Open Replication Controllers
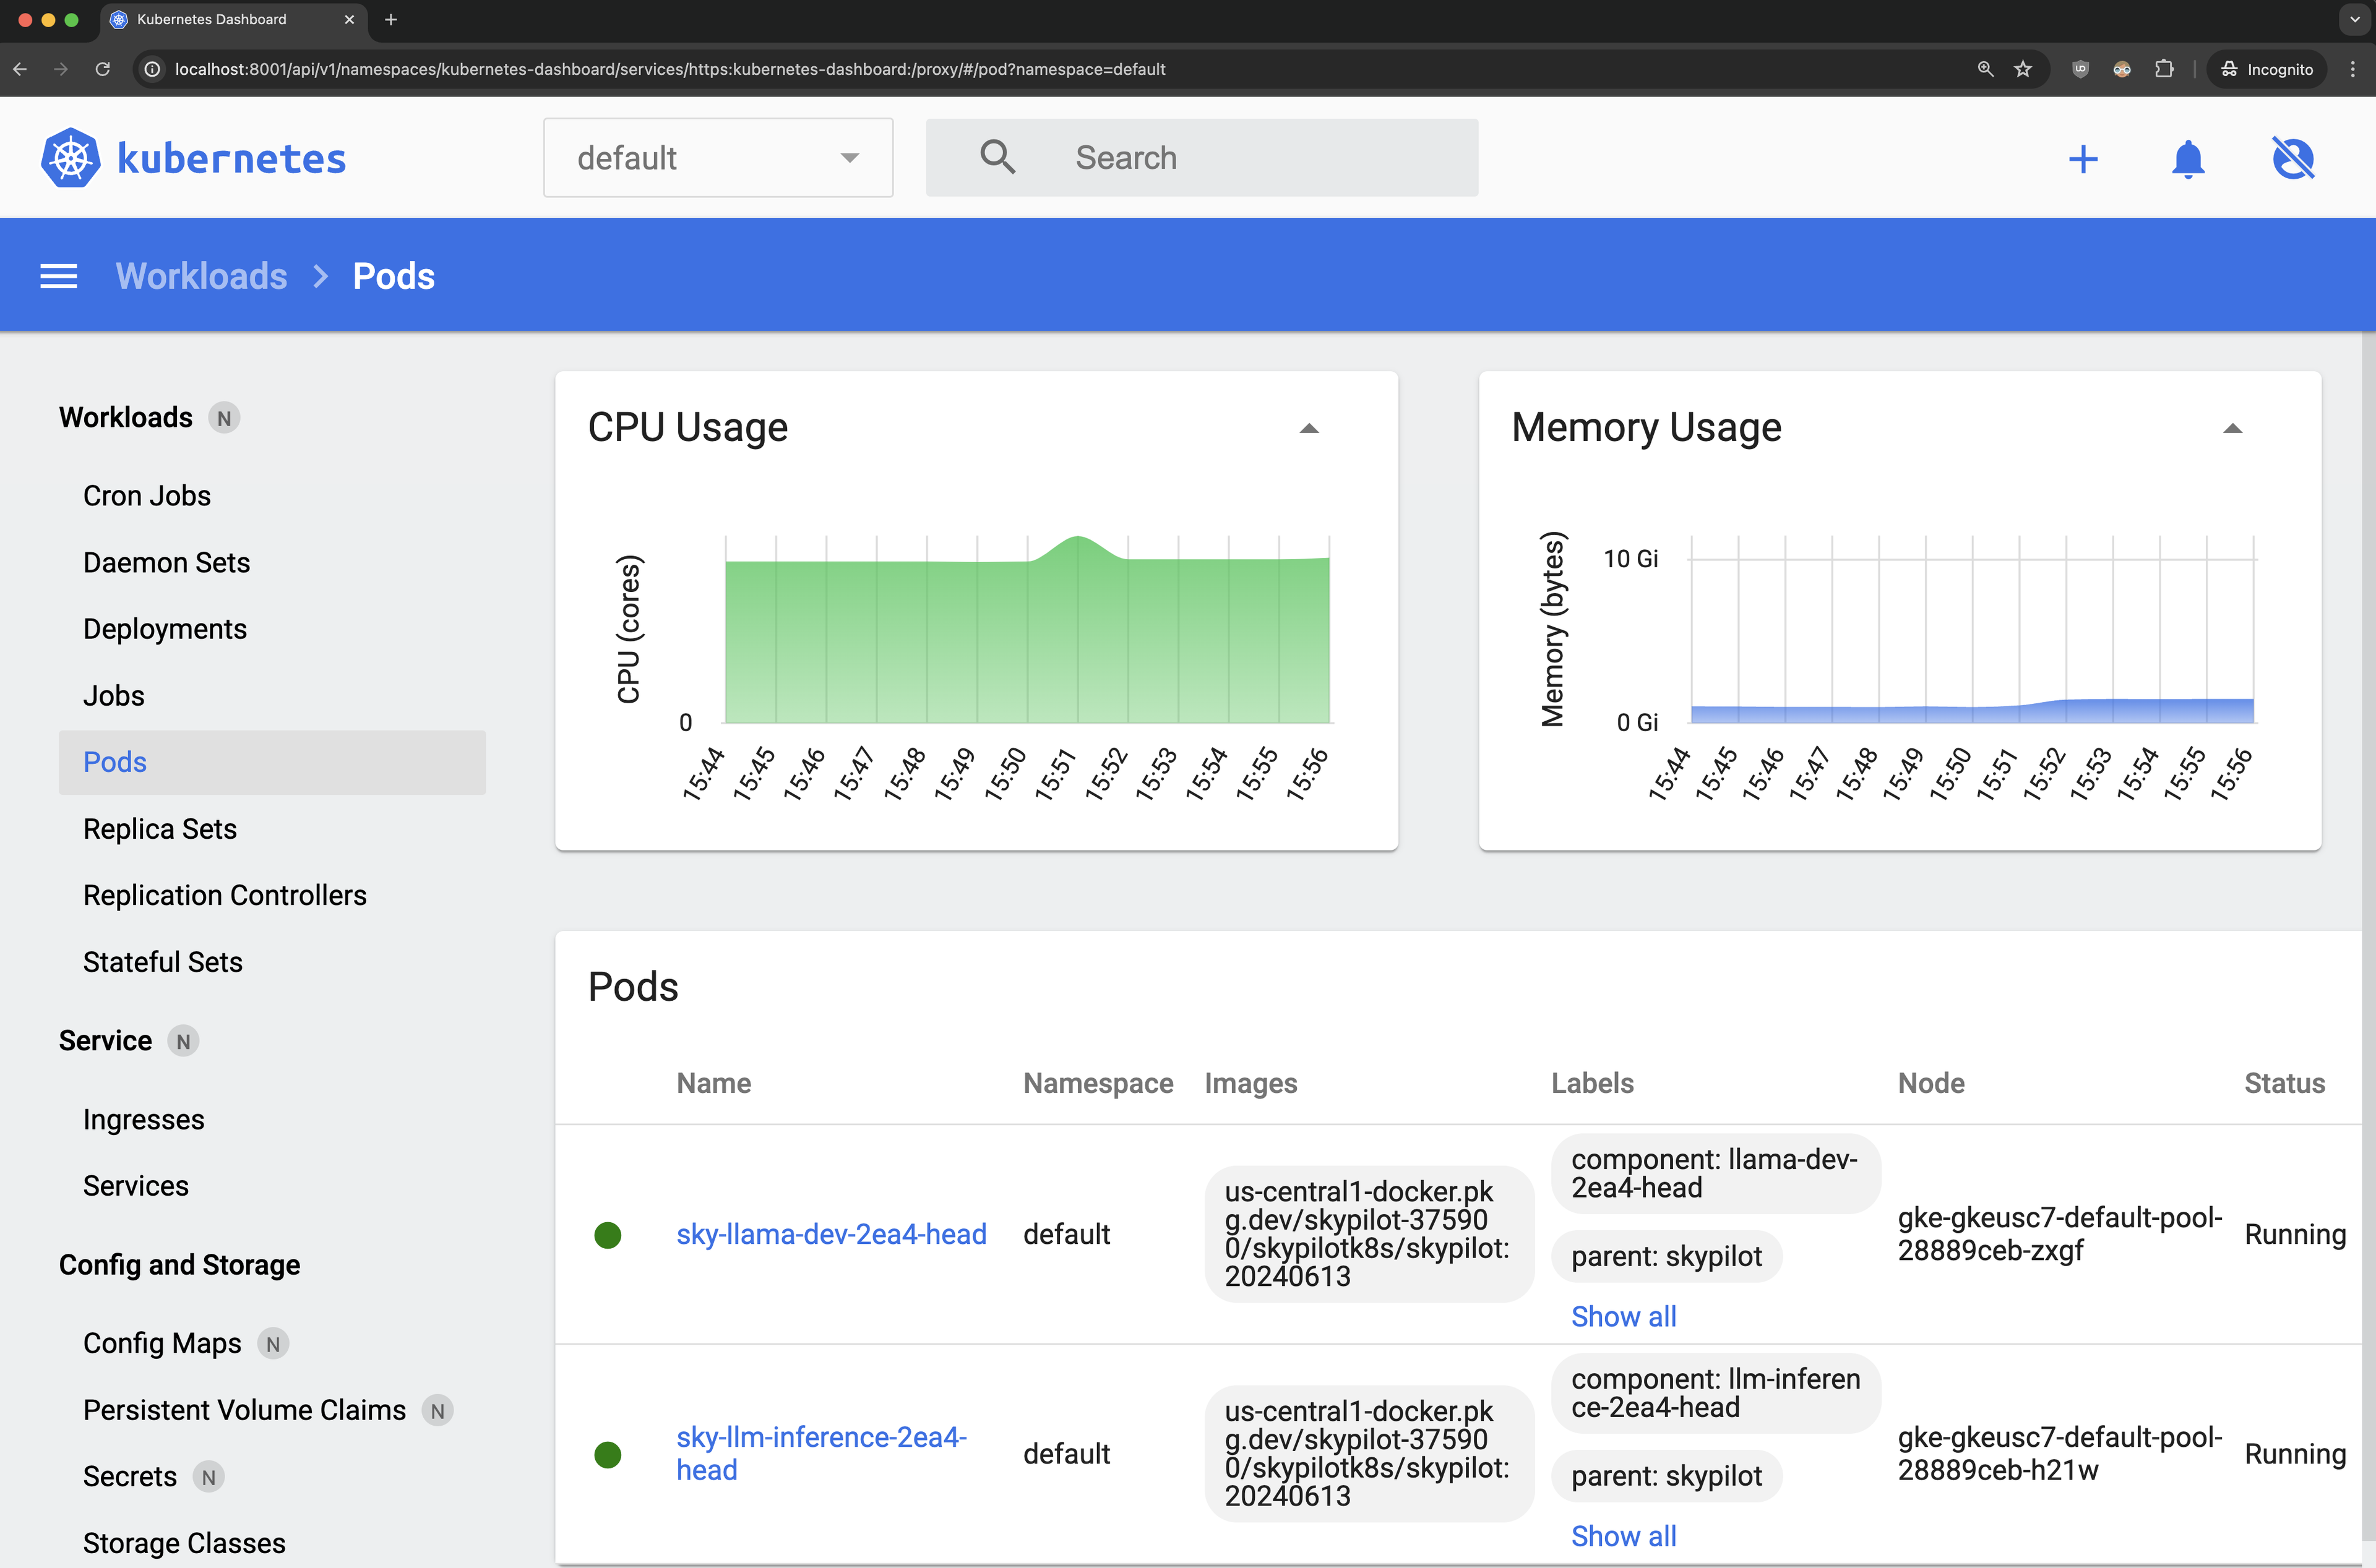The height and width of the screenshot is (1568, 2376). click(x=225, y=895)
